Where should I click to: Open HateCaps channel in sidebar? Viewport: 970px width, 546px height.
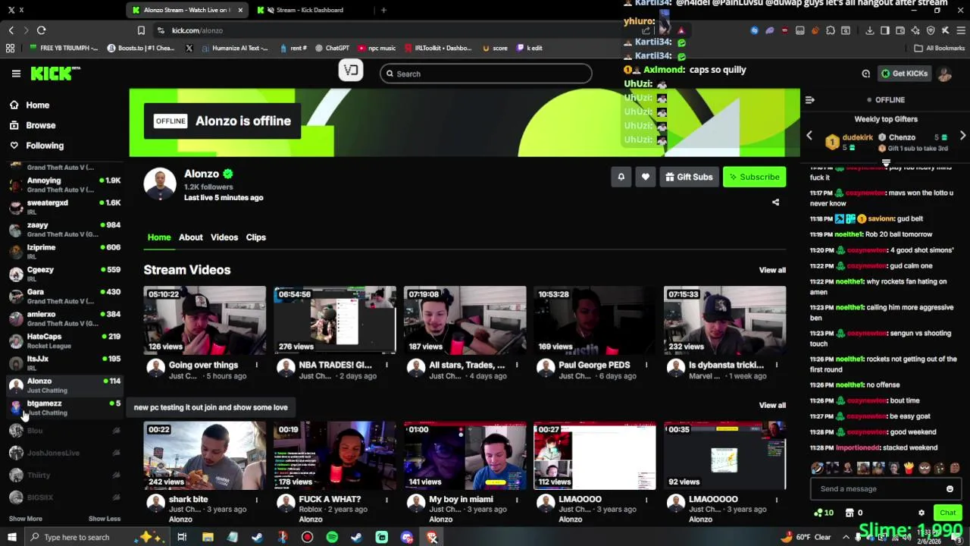pyautogui.click(x=64, y=340)
